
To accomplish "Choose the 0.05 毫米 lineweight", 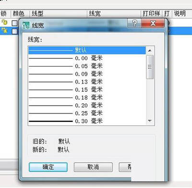I will [x=87, y=66].
